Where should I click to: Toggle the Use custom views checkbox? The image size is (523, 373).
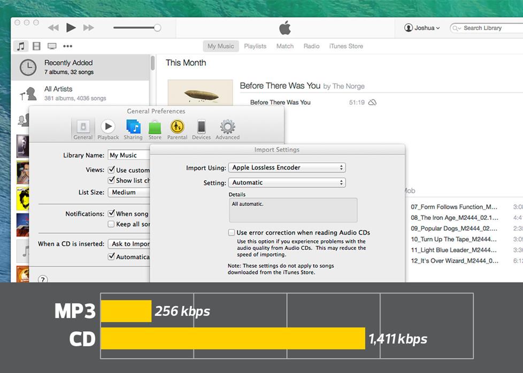coord(111,170)
